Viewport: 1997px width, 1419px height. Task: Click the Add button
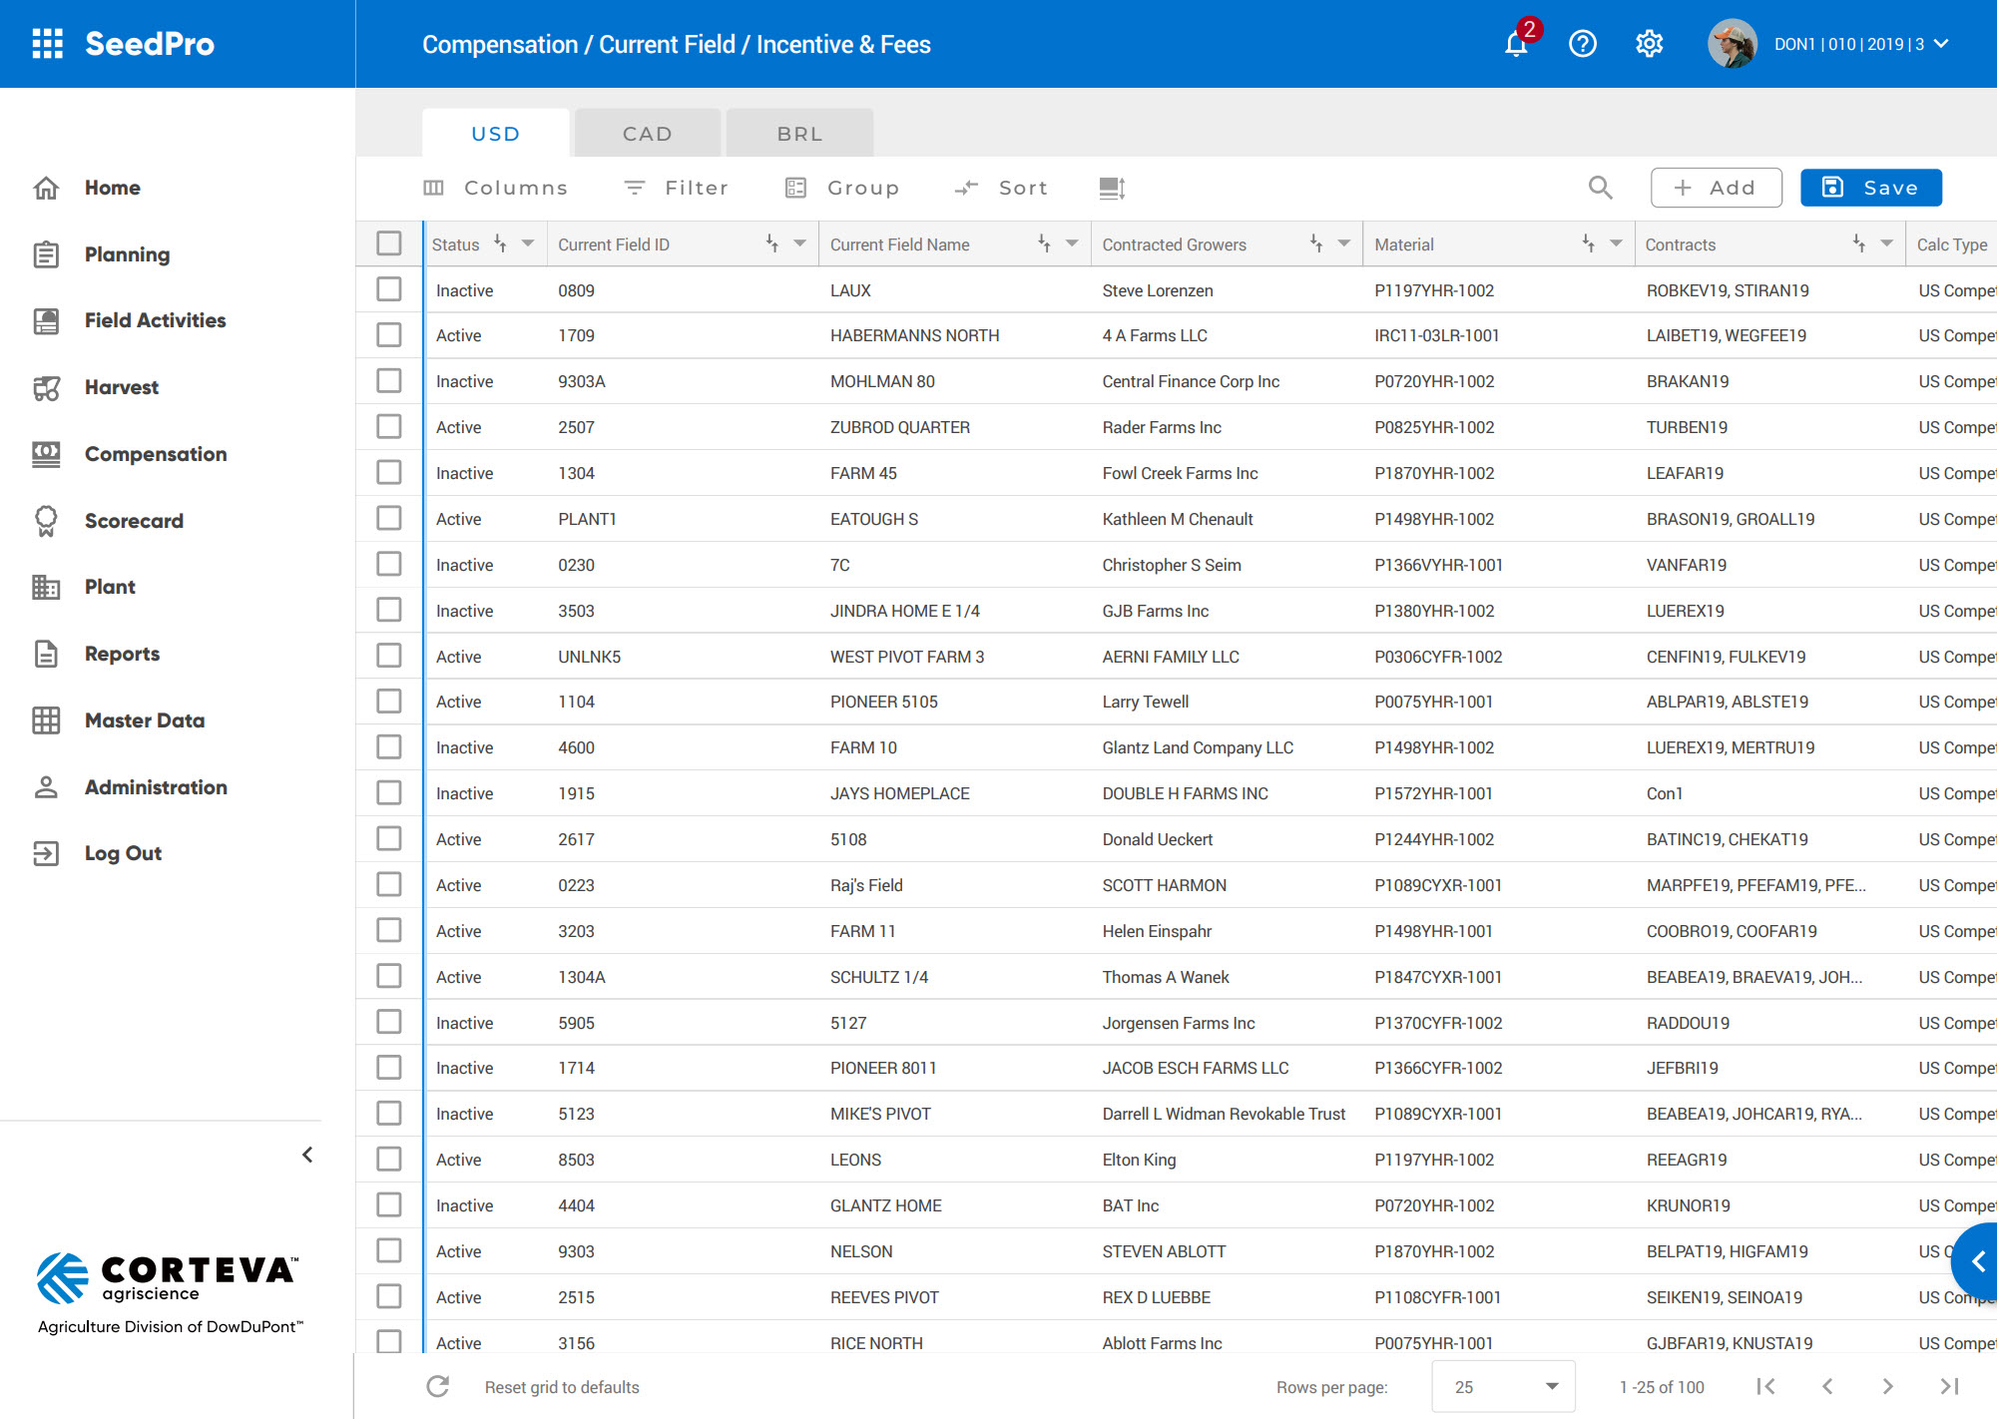(x=1716, y=188)
